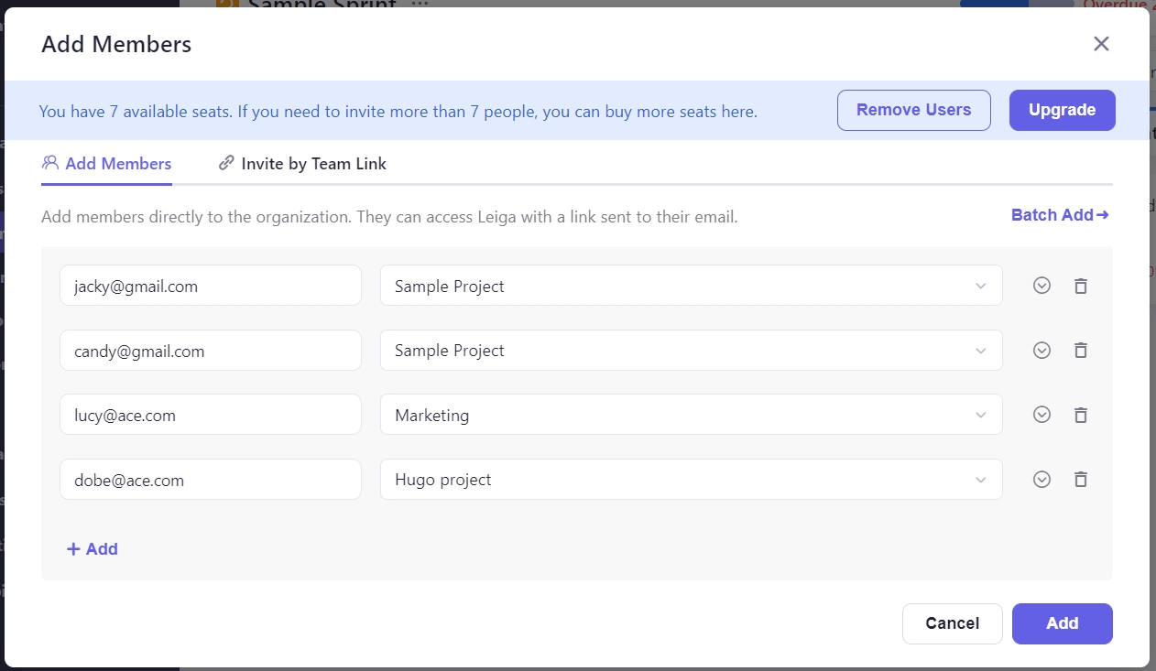1156x671 pixels.
Task: Click circled chevron icon beside lucy@ace.com Marketing
Action: (x=1041, y=415)
